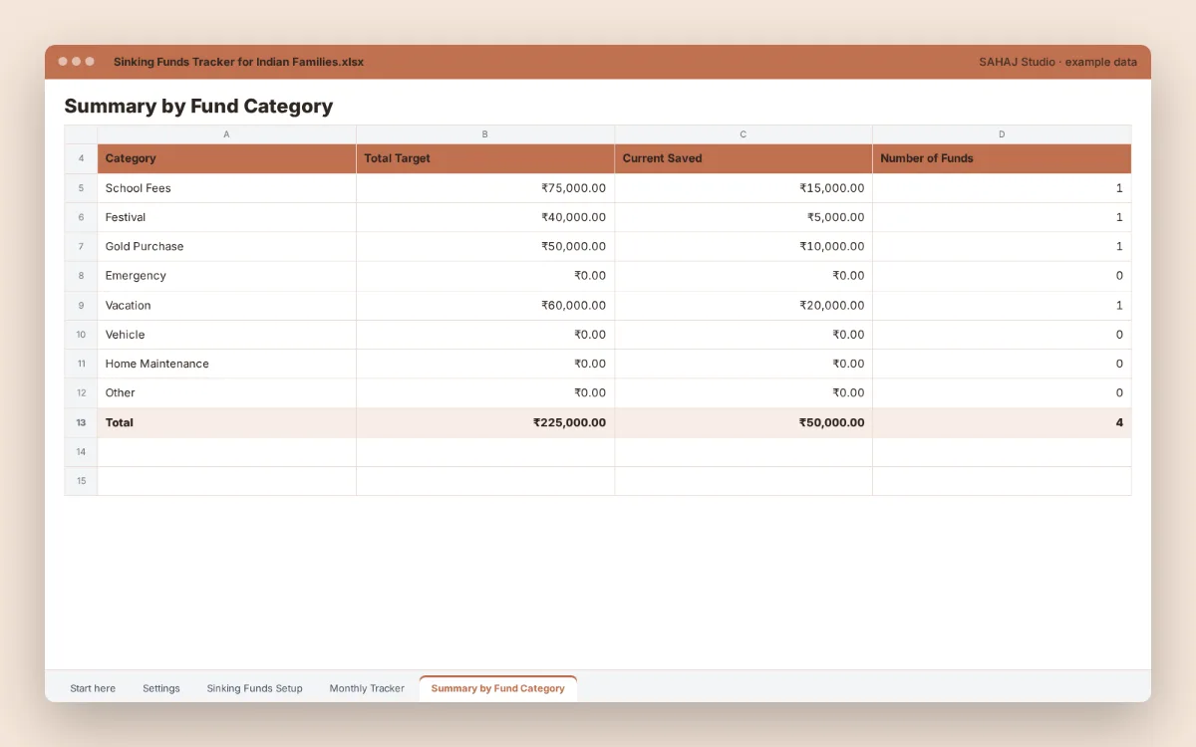Viewport: 1196px width, 747px height.
Task: Select row 14 header number
Action: tap(81, 451)
